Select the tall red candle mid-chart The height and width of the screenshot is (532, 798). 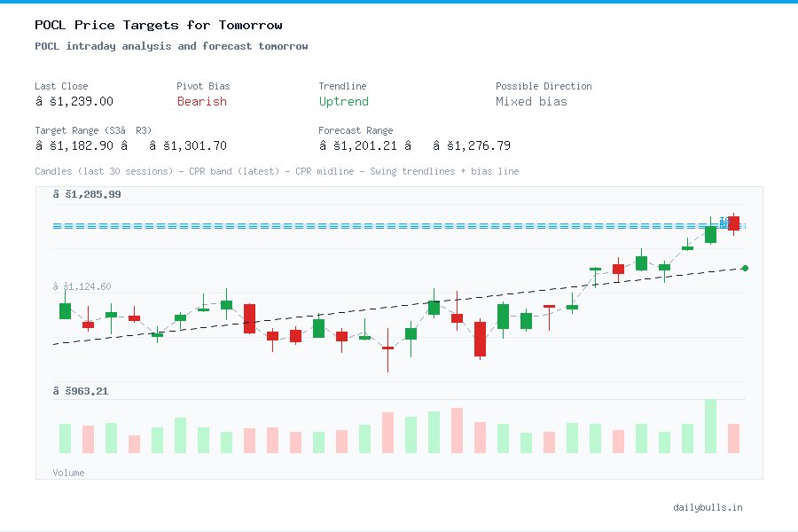coord(480,340)
